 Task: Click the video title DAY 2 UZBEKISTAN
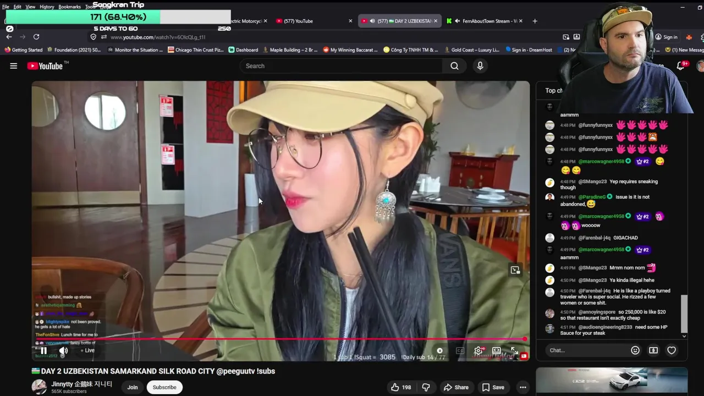tap(153, 371)
